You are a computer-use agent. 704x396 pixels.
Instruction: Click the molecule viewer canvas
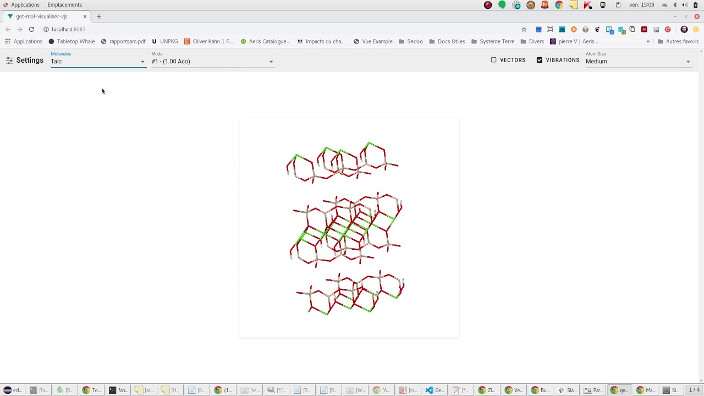tap(349, 228)
